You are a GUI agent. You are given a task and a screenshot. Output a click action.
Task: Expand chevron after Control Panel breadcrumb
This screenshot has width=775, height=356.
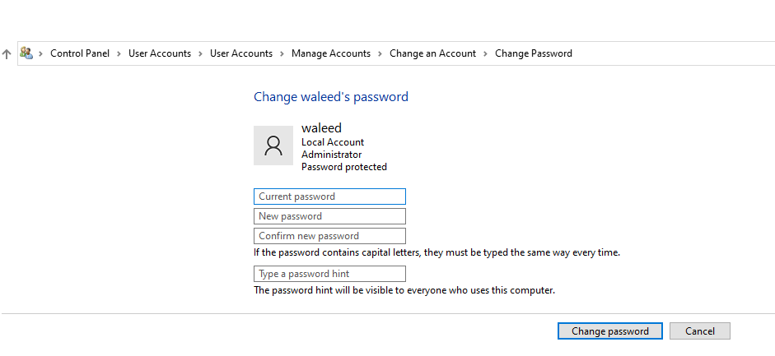119,53
